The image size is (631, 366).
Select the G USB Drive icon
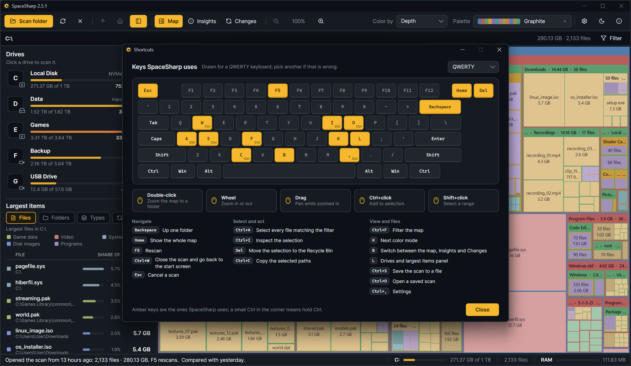pos(15,182)
